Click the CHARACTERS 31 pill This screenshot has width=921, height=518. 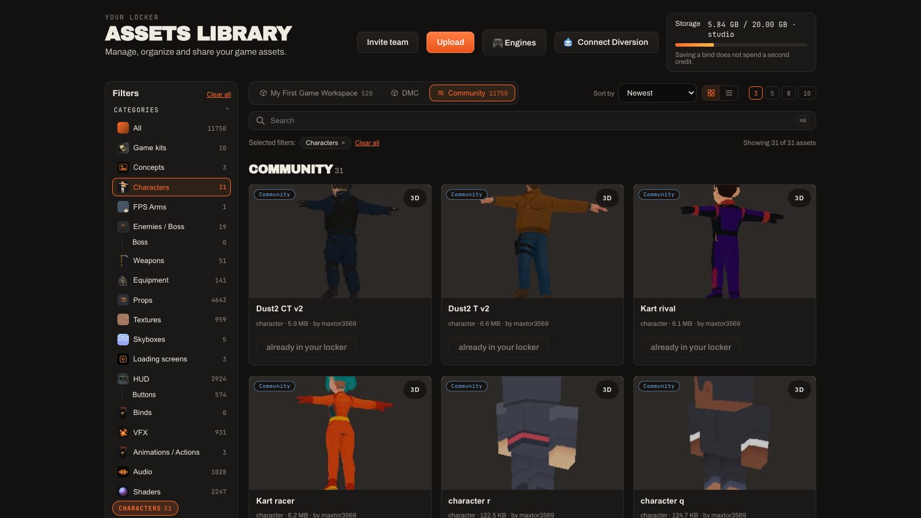click(x=145, y=508)
